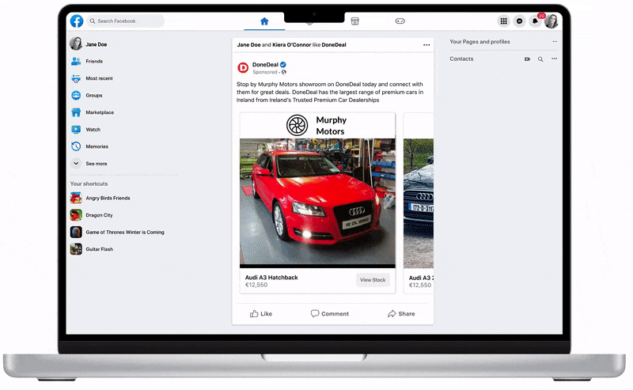The height and width of the screenshot is (390, 633).
Task: Click the DoneDeal verified badge
Action: [x=283, y=65]
